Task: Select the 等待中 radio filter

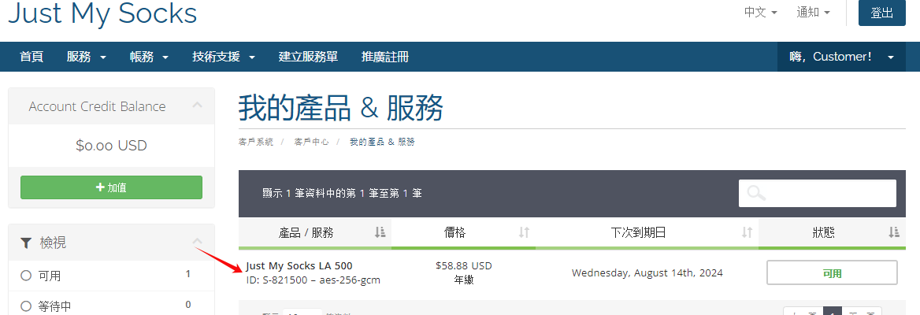Action: pyautogui.click(x=26, y=306)
